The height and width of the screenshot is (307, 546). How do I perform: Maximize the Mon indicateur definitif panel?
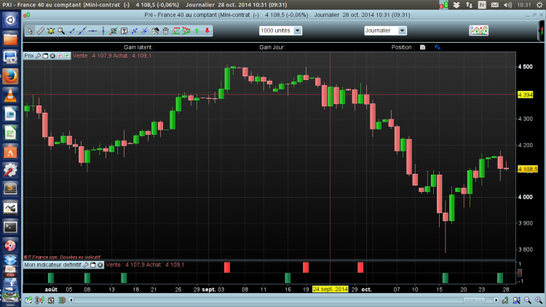click(x=93, y=265)
